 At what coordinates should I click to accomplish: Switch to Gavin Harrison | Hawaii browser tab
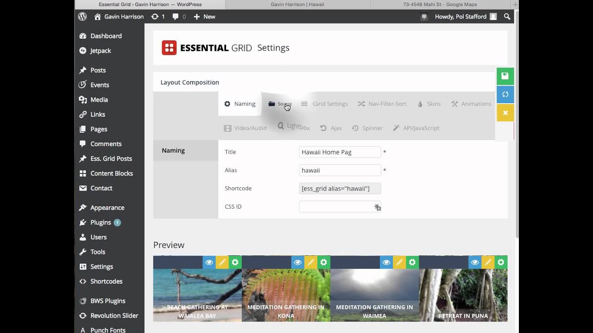(x=297, y=4)
